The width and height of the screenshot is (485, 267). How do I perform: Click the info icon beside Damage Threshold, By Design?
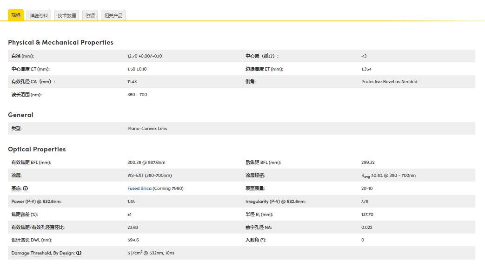[79, 253]
